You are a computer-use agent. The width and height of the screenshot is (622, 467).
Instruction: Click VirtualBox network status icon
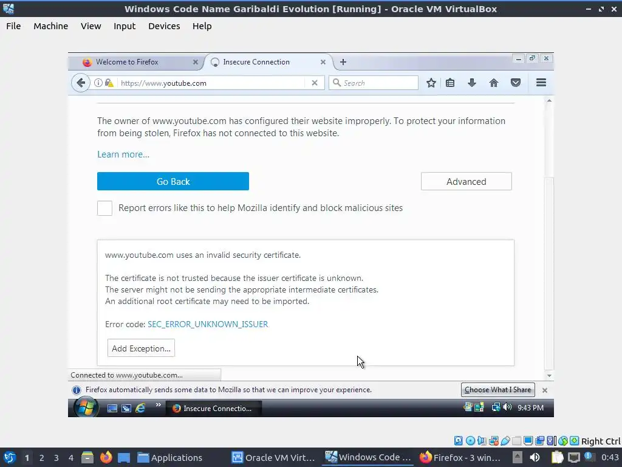(494, 440)
